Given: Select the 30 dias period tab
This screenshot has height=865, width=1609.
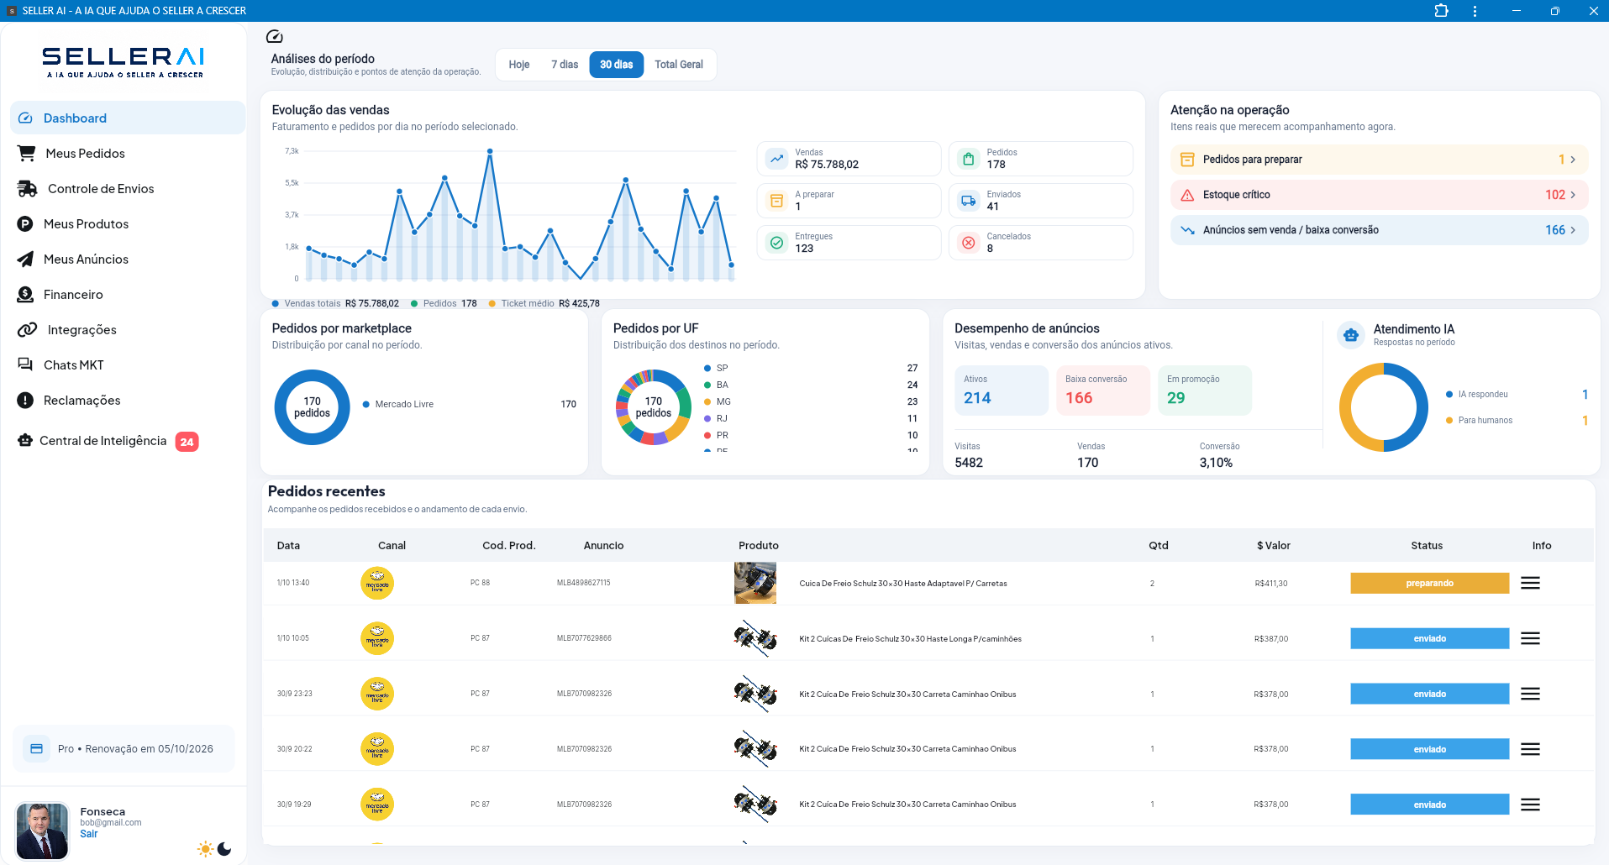Looking at the screenshot, I should [x=617, y=65].
